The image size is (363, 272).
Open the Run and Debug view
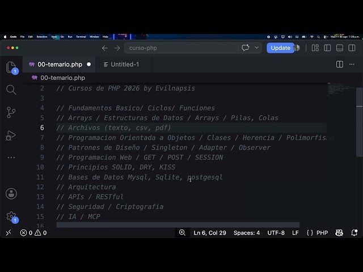11,135
